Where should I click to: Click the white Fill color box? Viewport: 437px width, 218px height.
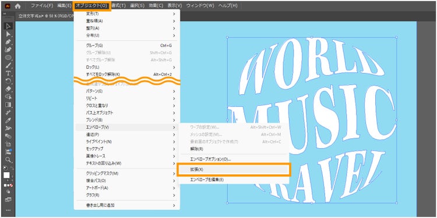click(6, 176)
